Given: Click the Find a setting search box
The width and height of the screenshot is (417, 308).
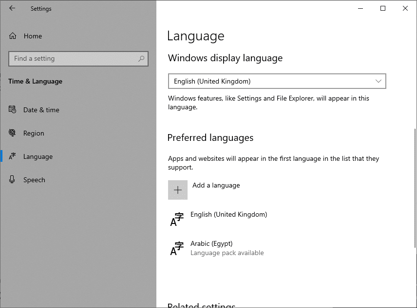Looking at the screenshot, I should (73, 59).
